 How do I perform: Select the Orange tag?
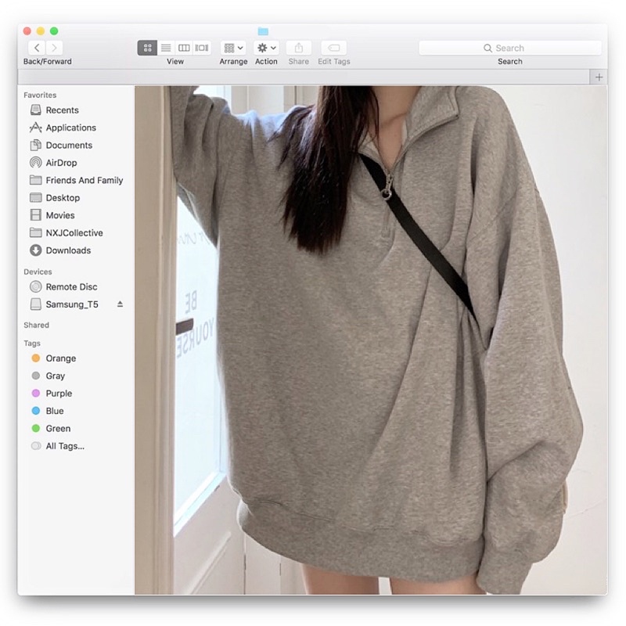[x=60, y=358]
